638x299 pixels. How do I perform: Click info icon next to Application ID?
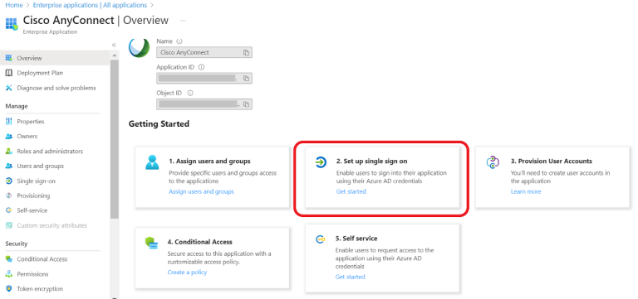pyautogui.click(x=201, y=67)
